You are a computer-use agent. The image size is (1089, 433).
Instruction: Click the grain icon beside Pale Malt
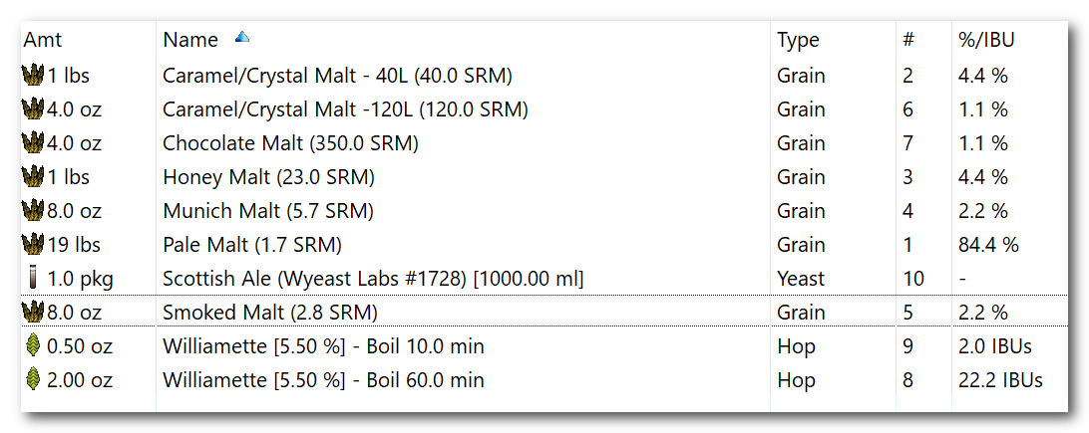click(33, 245)
